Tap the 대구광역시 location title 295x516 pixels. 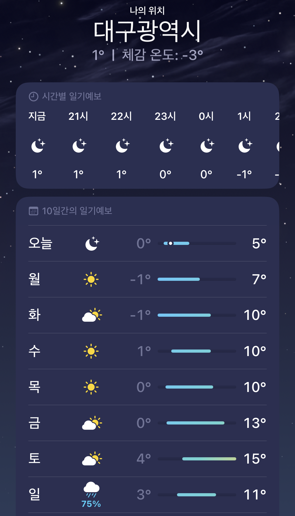147,31
